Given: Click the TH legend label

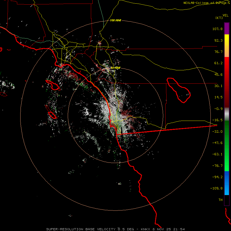Looking at the screenshot, I should click(x=220, y=200).
